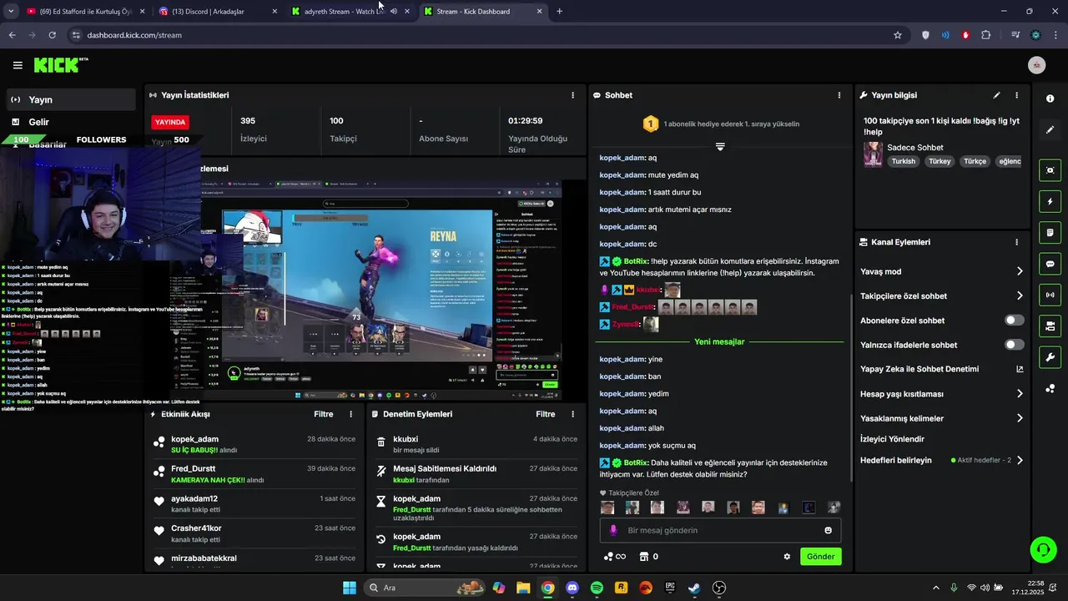This screenshot has width=1068, height=601.
Task: Click the Turkish tag
Action: 904,161
